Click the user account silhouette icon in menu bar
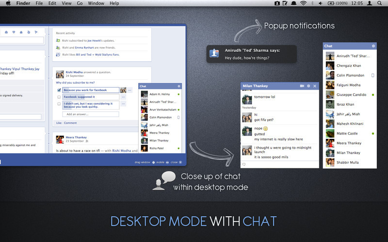Viewport: 388px width, 242px height. [370, 3]
